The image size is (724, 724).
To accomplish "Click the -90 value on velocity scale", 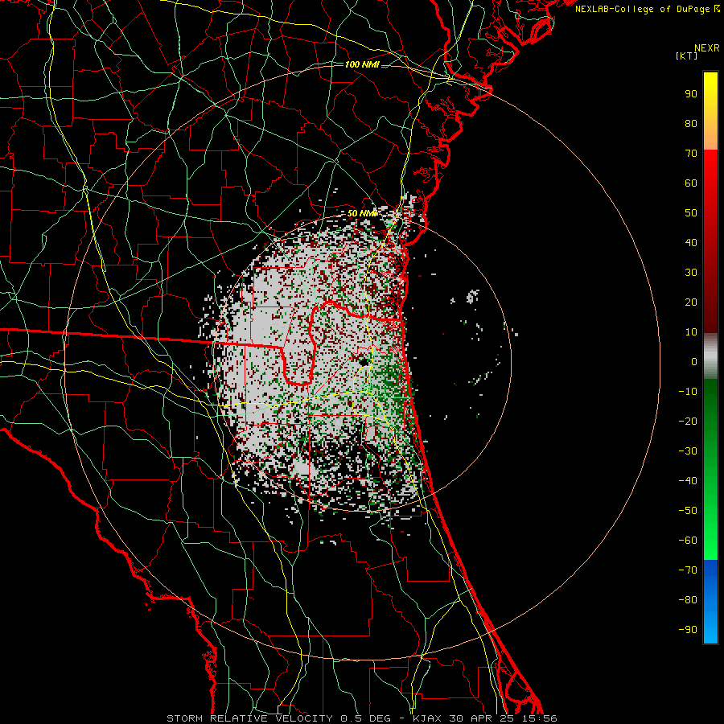I will (688, 630).
